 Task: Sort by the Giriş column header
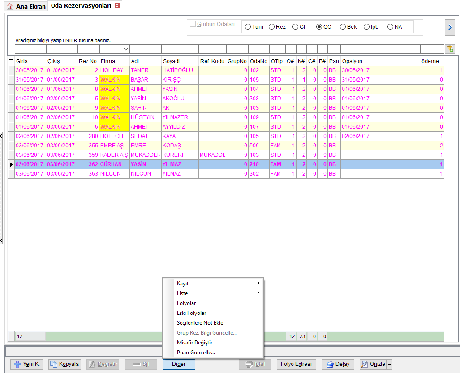coord(30,61)
